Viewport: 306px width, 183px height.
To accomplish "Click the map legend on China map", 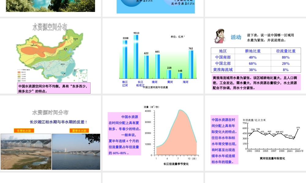I will [x=24, y=75].
